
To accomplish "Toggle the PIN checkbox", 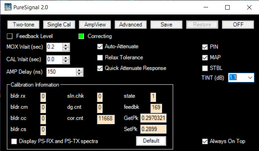I will 205,47.
